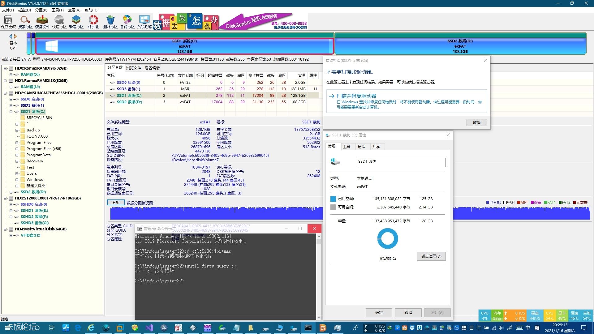
Task: Select the $RECYCLE.BIN folder in tree
Action: [x=39, y=118]
